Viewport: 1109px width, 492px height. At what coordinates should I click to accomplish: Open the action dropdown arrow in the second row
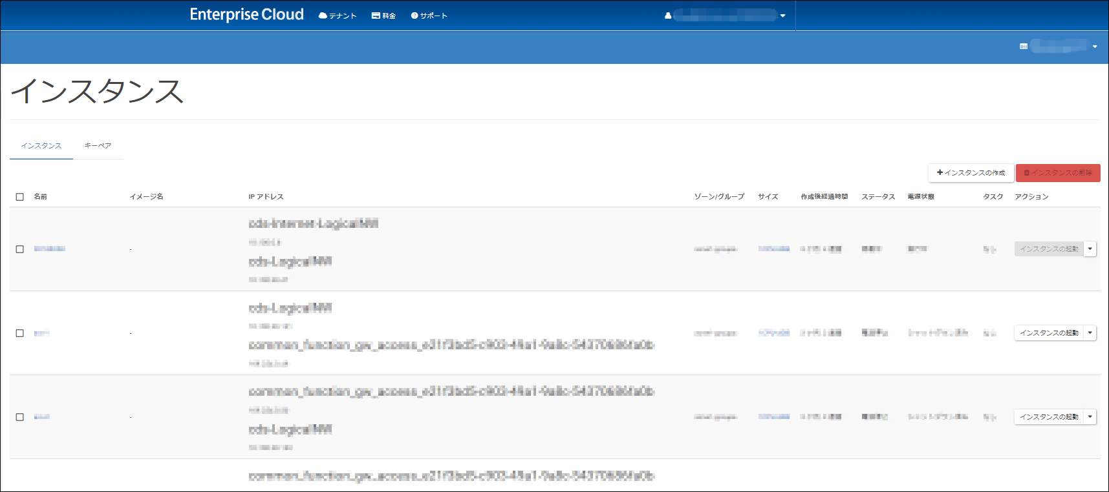[1090, 333]
